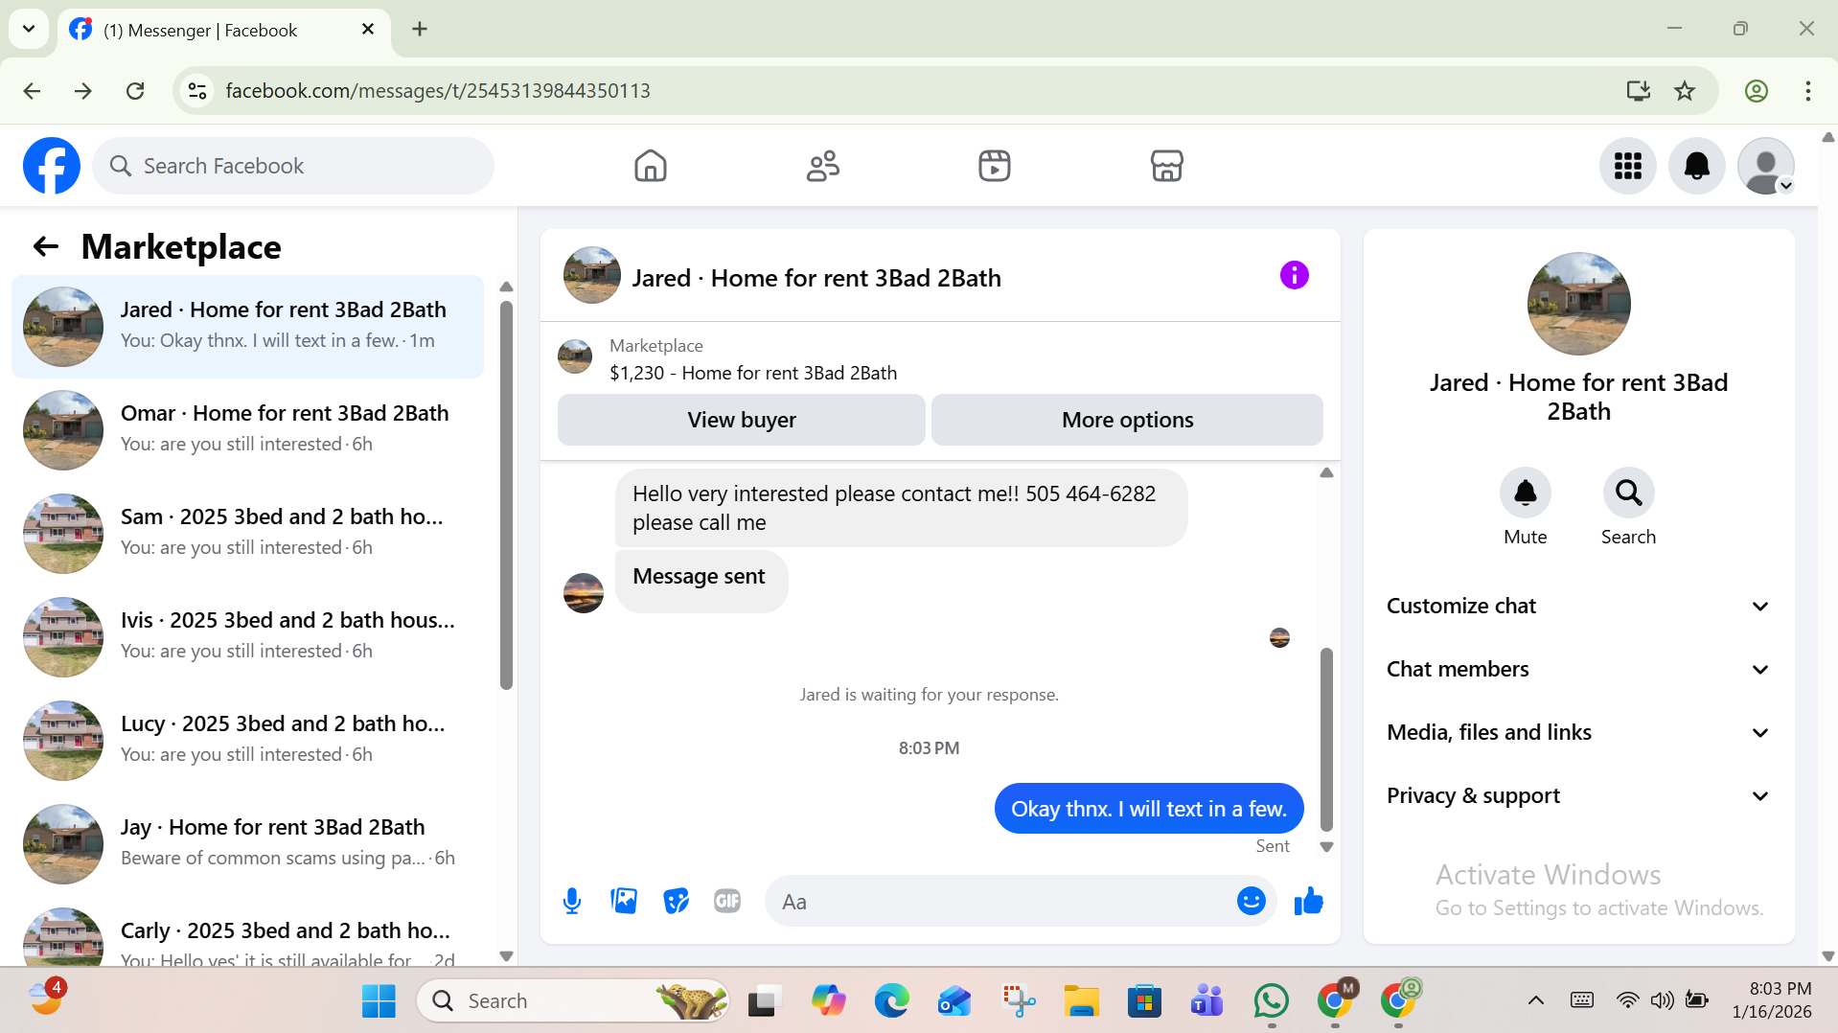Open the Marketplace storefront icon

pos(1167,166)
